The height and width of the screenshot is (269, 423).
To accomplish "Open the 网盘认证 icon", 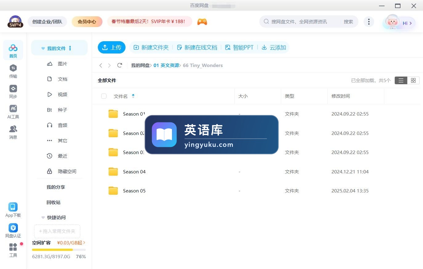I will [13, 227].
